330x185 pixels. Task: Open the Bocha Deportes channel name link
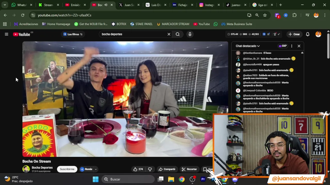click(x=42, y=168)
